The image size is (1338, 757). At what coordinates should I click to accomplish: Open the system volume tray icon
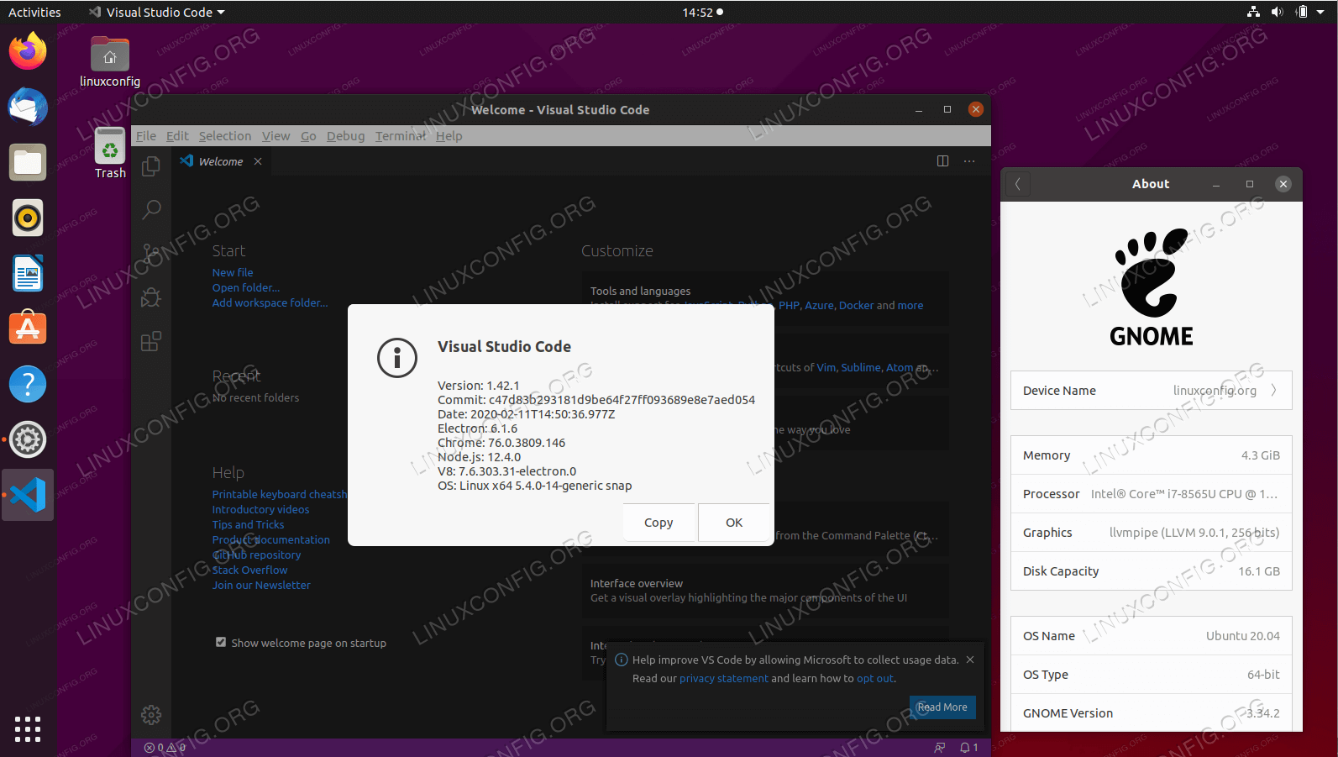pos(1277,13)
